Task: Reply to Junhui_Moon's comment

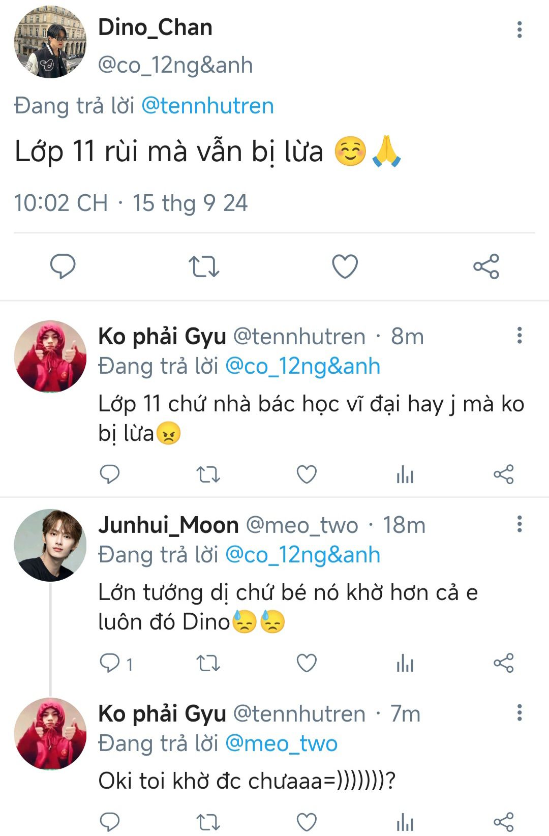Action: click(110, 663)
